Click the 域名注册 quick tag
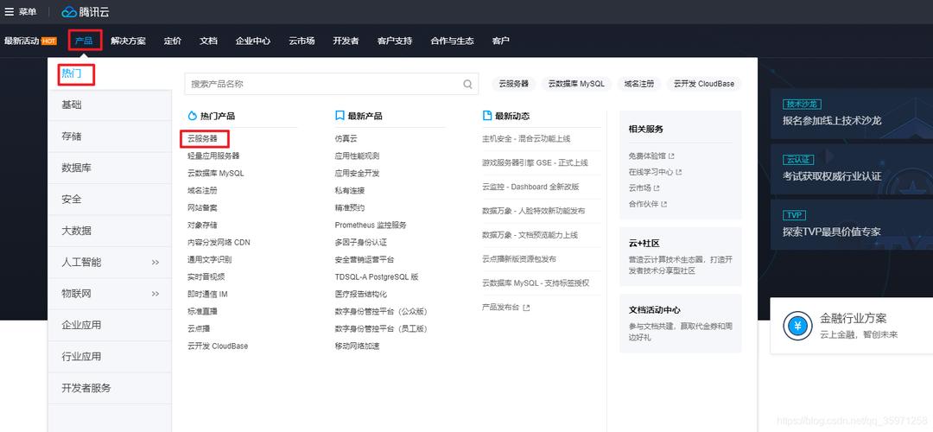The image size is (933, 432). (x=639, y=84)
